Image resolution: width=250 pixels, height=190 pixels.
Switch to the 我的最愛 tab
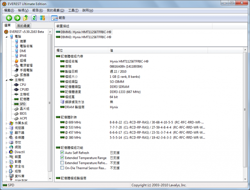(x=23, y=26)
